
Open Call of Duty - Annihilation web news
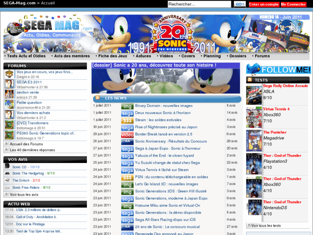(x=37, y=217)
